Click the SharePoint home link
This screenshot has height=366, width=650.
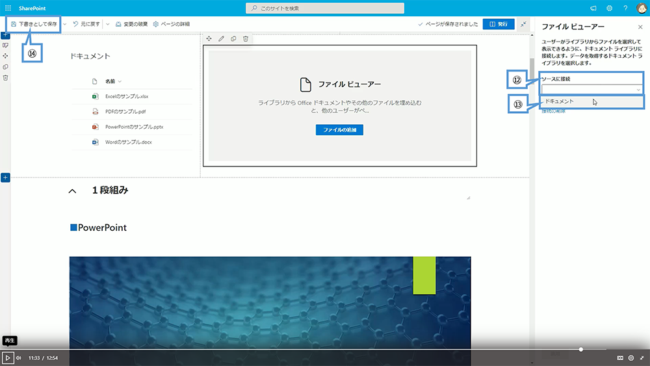coord(32,8)
